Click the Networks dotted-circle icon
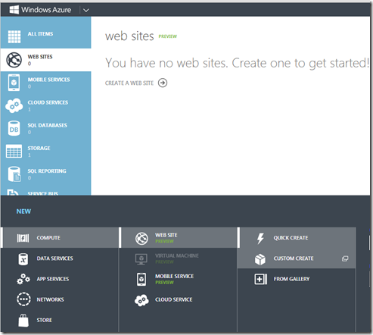The height and width of the screenshot is (335, 373). click(x=23, y=299)
